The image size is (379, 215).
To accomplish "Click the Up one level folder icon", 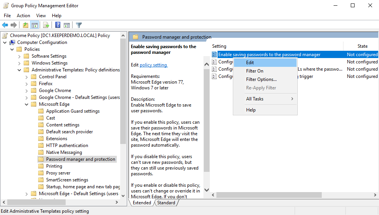I will click(25, 25).
